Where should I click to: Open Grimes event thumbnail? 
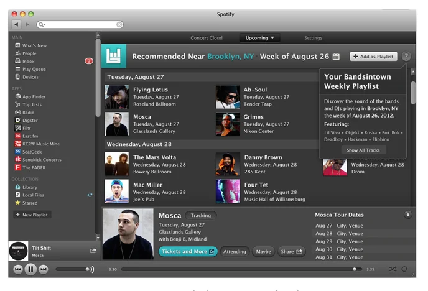pos(228,124)
